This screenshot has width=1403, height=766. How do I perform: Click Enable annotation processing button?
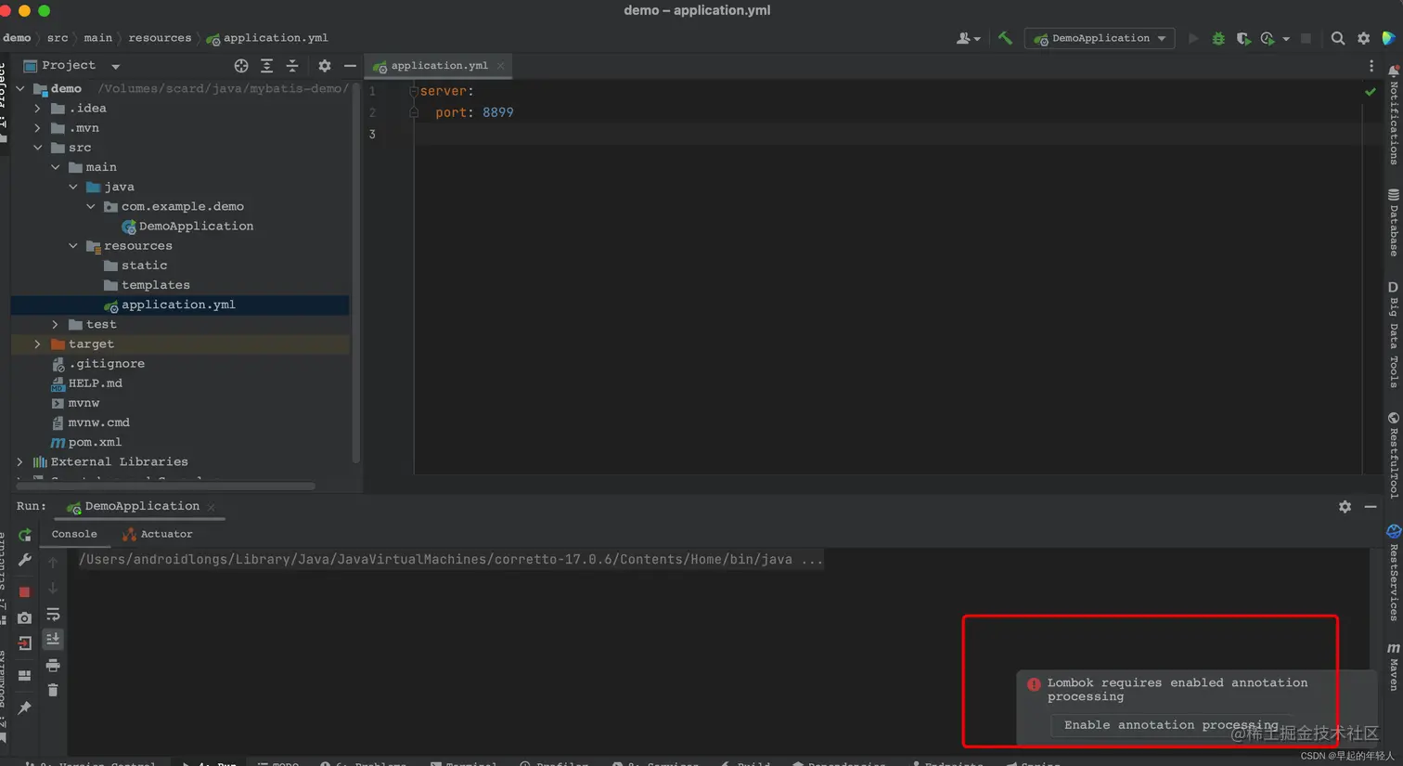click(x=1171, y=725)
